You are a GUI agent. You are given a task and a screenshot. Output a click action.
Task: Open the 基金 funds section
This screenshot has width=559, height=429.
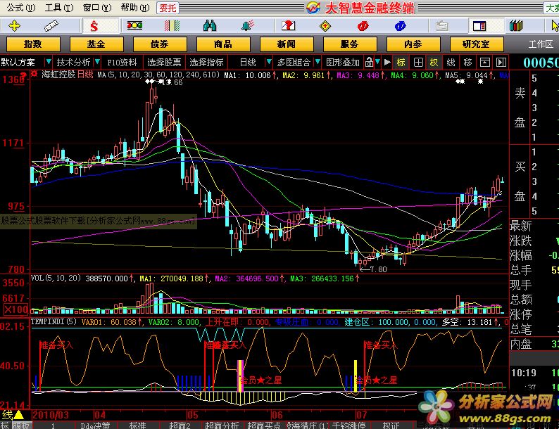96,44
